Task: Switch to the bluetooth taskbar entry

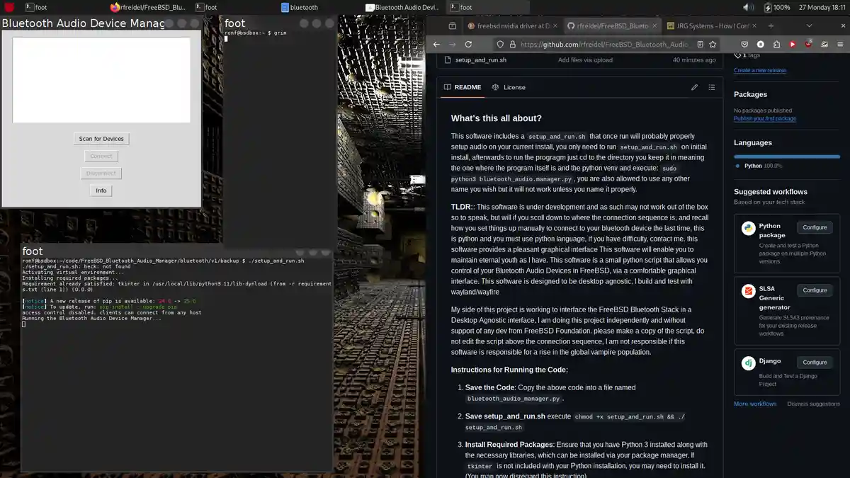Action: 300,7
